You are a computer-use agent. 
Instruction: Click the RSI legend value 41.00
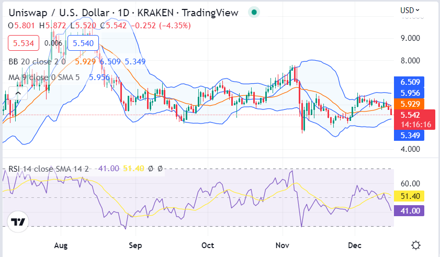tap(109, 169)
